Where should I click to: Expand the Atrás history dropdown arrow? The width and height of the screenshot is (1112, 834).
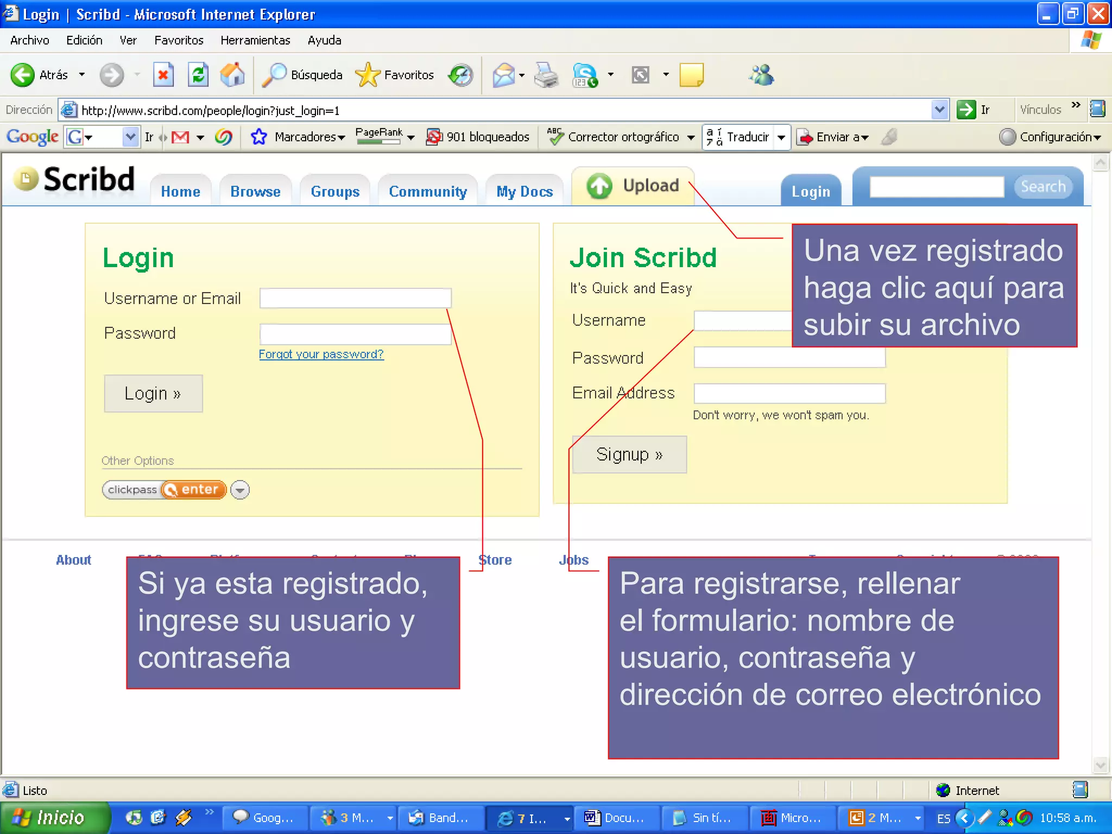point(82,75)
